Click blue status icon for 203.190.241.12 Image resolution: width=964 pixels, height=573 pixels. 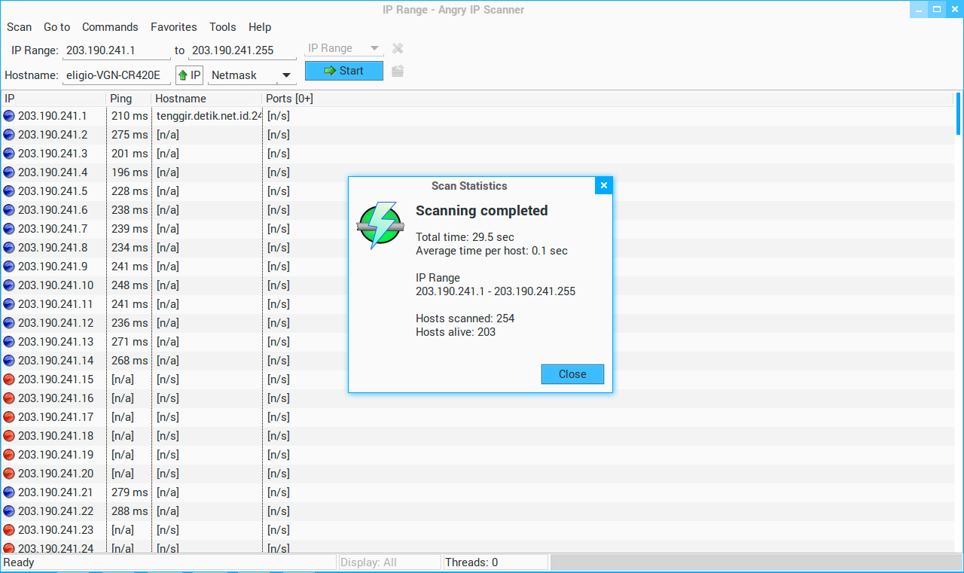9,323
